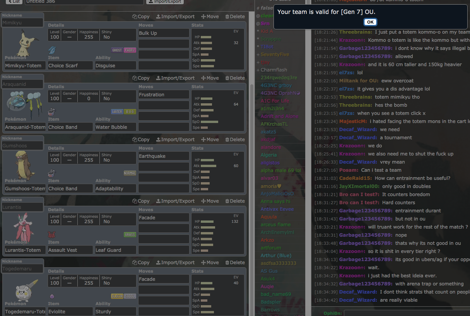Viewport: 470px width, 316px height.
Task: Open Mimikyu's stats and EV panel
Action: click(218, 49)
